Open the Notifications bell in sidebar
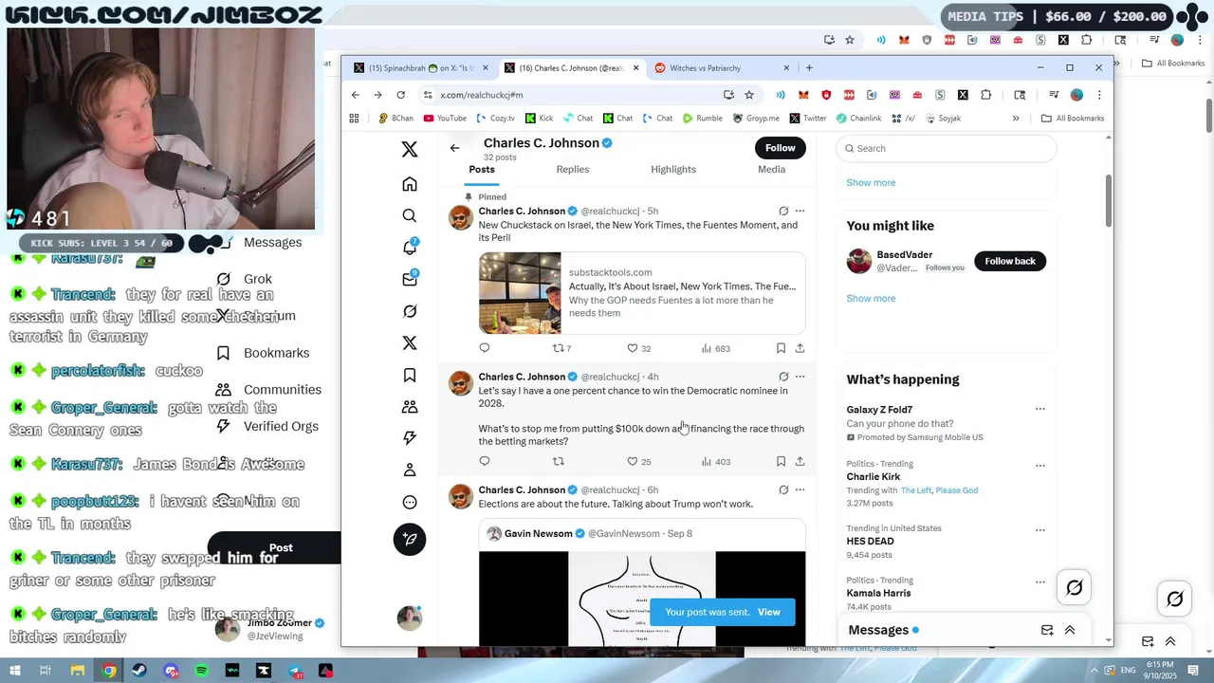Screen dimensions: 1214x683 click(x=410, y=248)
